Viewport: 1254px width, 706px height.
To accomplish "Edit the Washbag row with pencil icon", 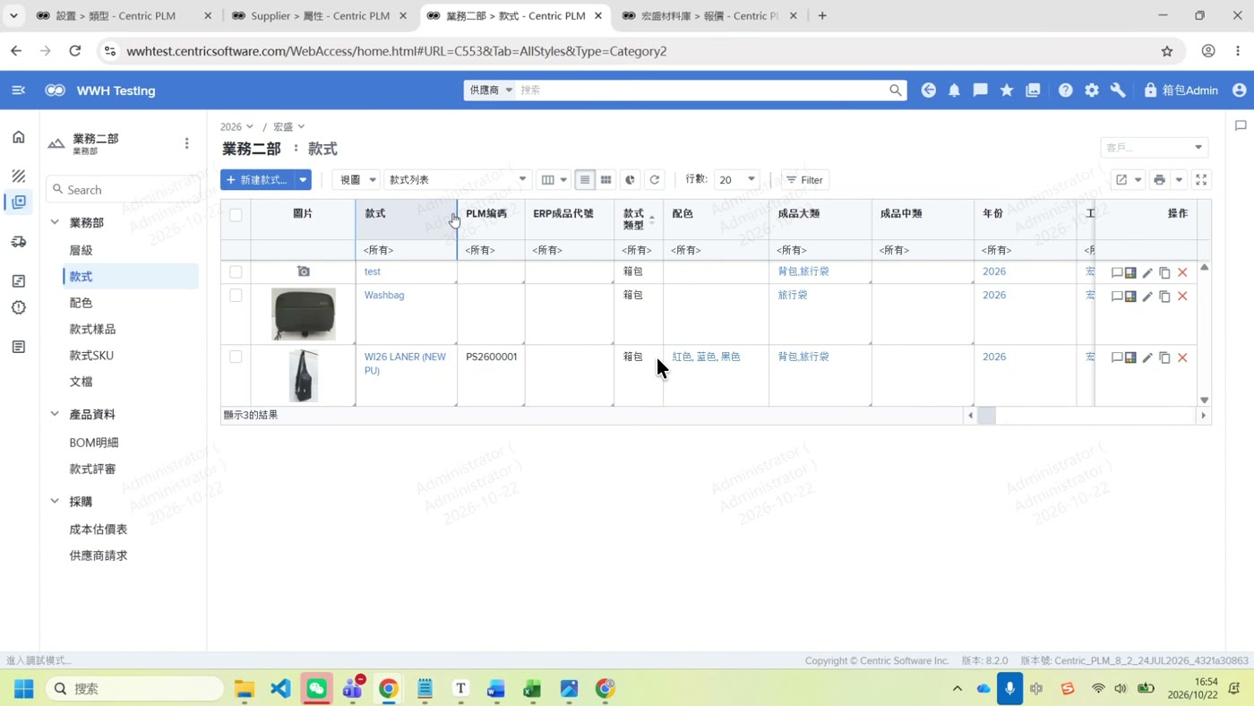I will point(1147,297).
